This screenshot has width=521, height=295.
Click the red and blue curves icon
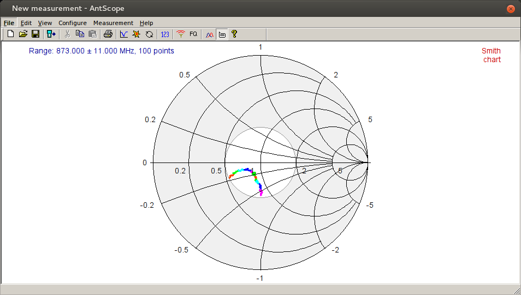tap(209, 34)
